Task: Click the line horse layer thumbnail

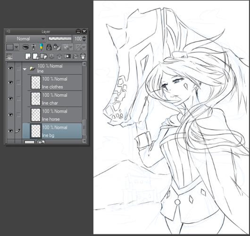Action: point(36,115)
